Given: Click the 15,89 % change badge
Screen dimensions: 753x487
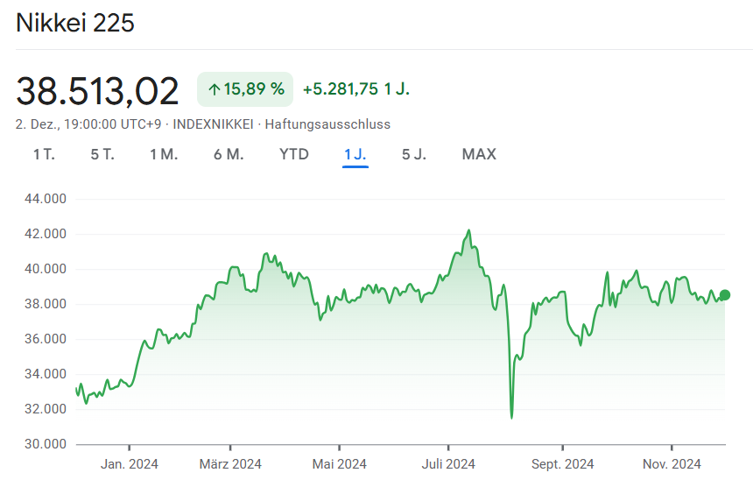Looking at the screenshot, I should click(x=245, y=89).
